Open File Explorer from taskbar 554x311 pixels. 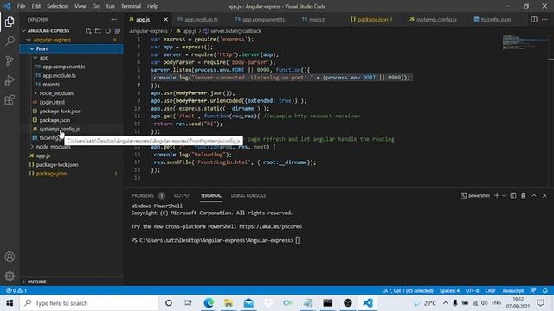click(229, 303)
